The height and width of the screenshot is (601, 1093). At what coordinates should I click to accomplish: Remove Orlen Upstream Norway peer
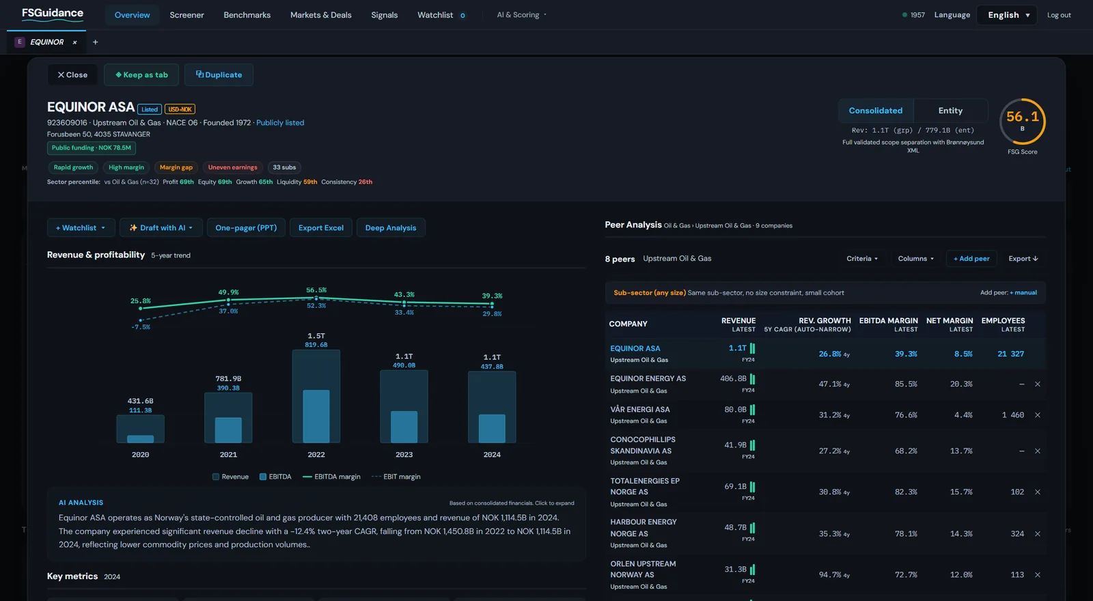point(1037,575)
